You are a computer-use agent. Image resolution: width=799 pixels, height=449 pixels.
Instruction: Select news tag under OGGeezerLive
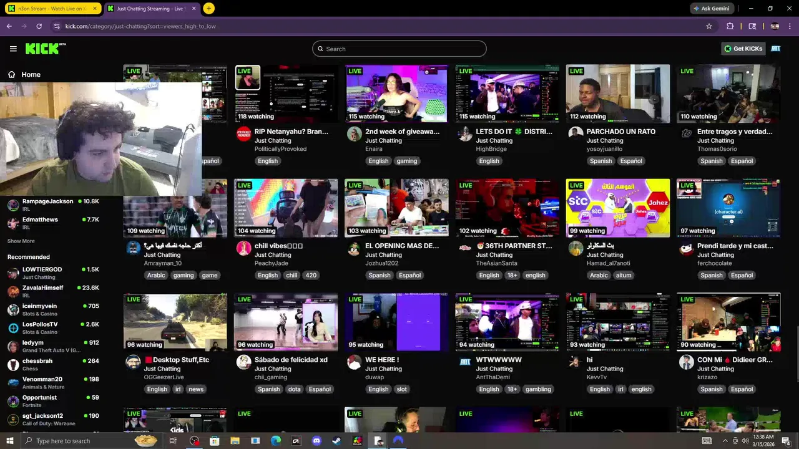coord(196,389)
